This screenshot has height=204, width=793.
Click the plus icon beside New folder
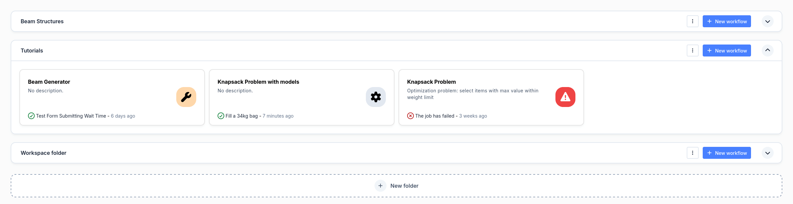[x=380, y=186]
